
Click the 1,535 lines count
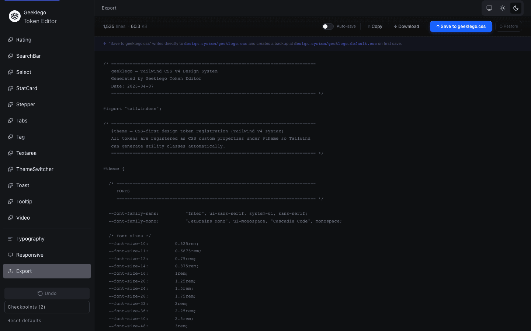click(114, 26)
